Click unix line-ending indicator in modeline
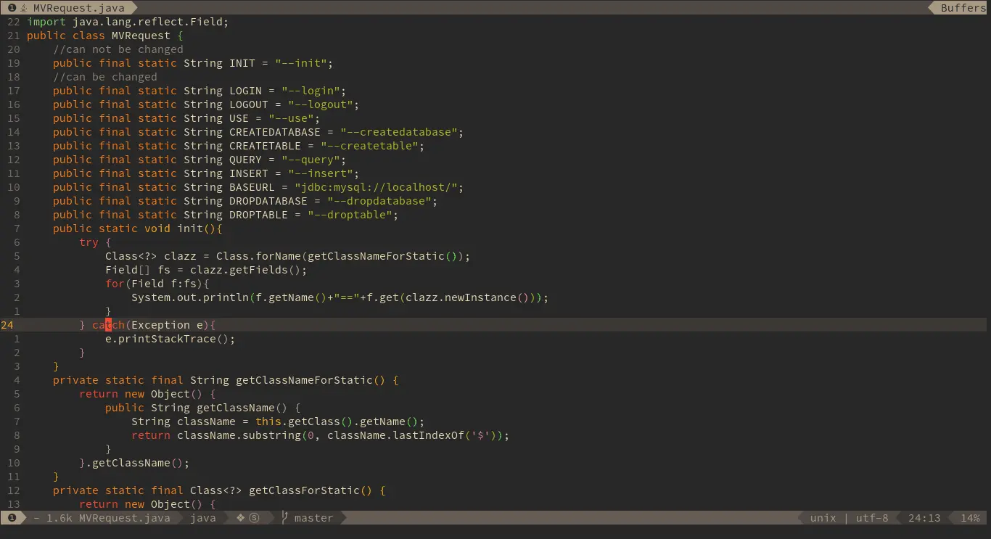 pos(823,518)
